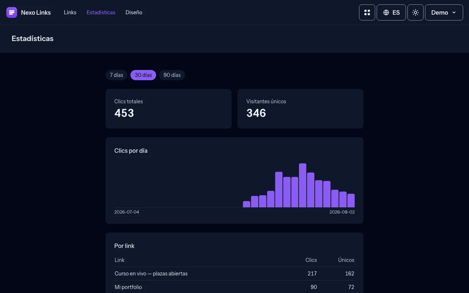Viewport: 469px width, 293px height.
Task: Select the 30 días range
Action: 143,75
